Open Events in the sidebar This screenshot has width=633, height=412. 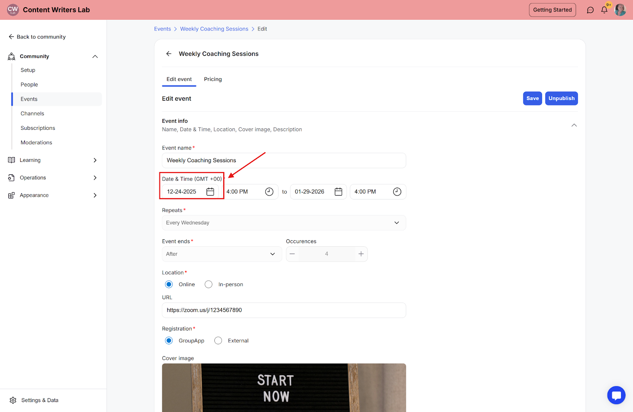pyautogui.click(x=57, y=99)
